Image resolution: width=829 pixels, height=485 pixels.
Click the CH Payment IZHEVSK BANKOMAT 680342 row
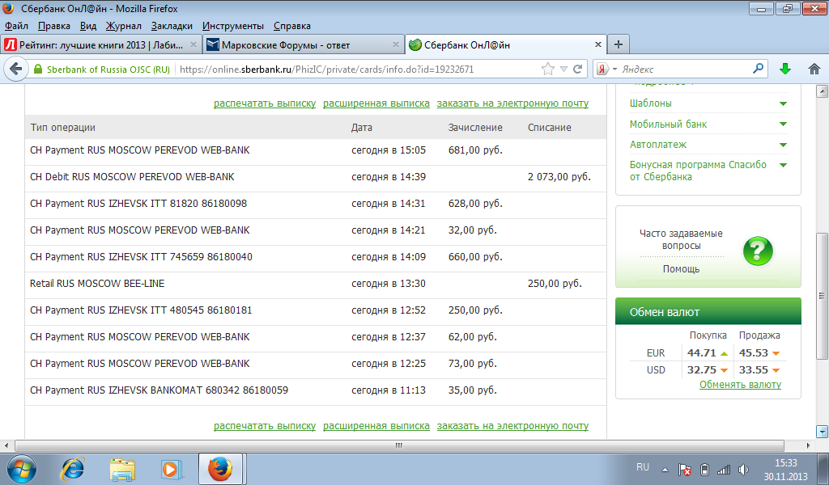[316, 390]
